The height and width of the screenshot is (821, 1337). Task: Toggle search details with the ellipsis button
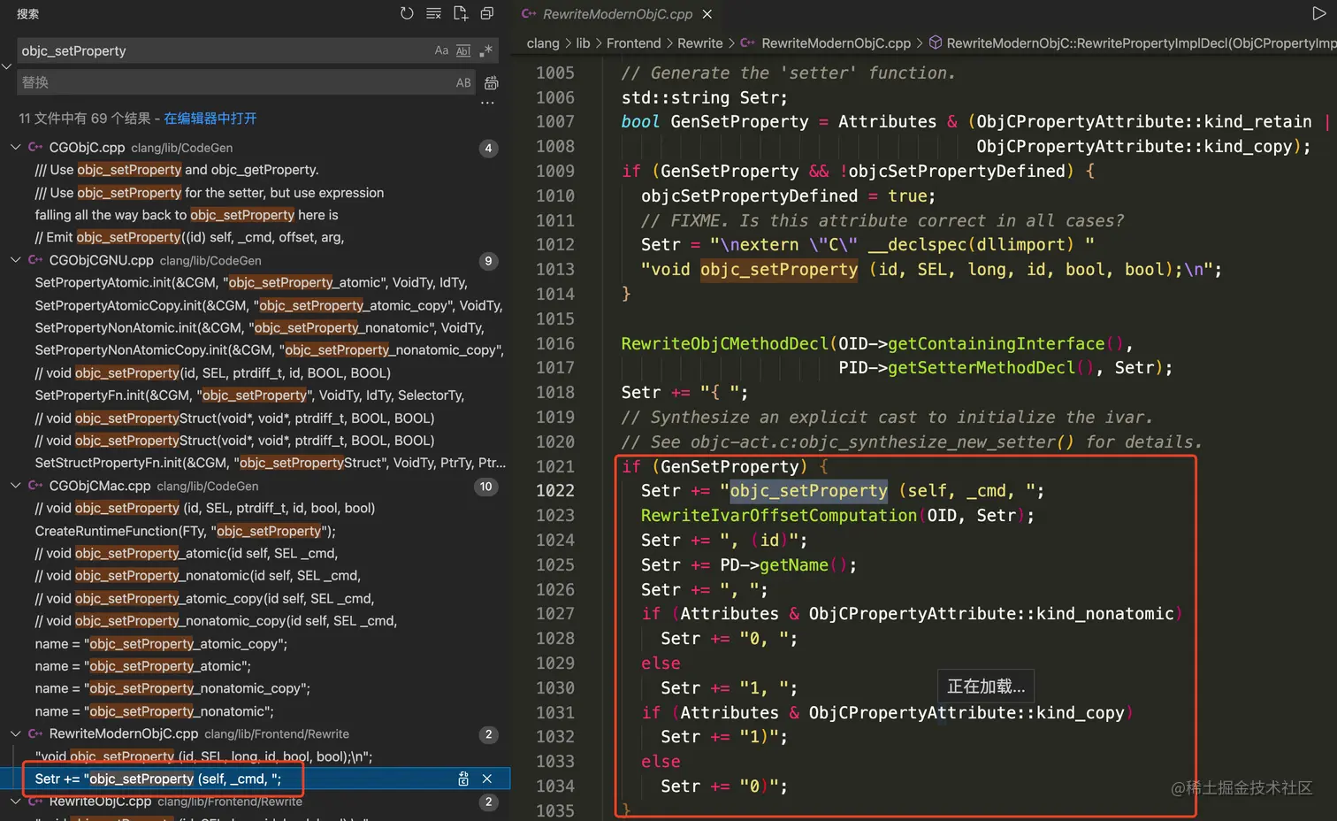pyautogui.click(x=487, y=103)
